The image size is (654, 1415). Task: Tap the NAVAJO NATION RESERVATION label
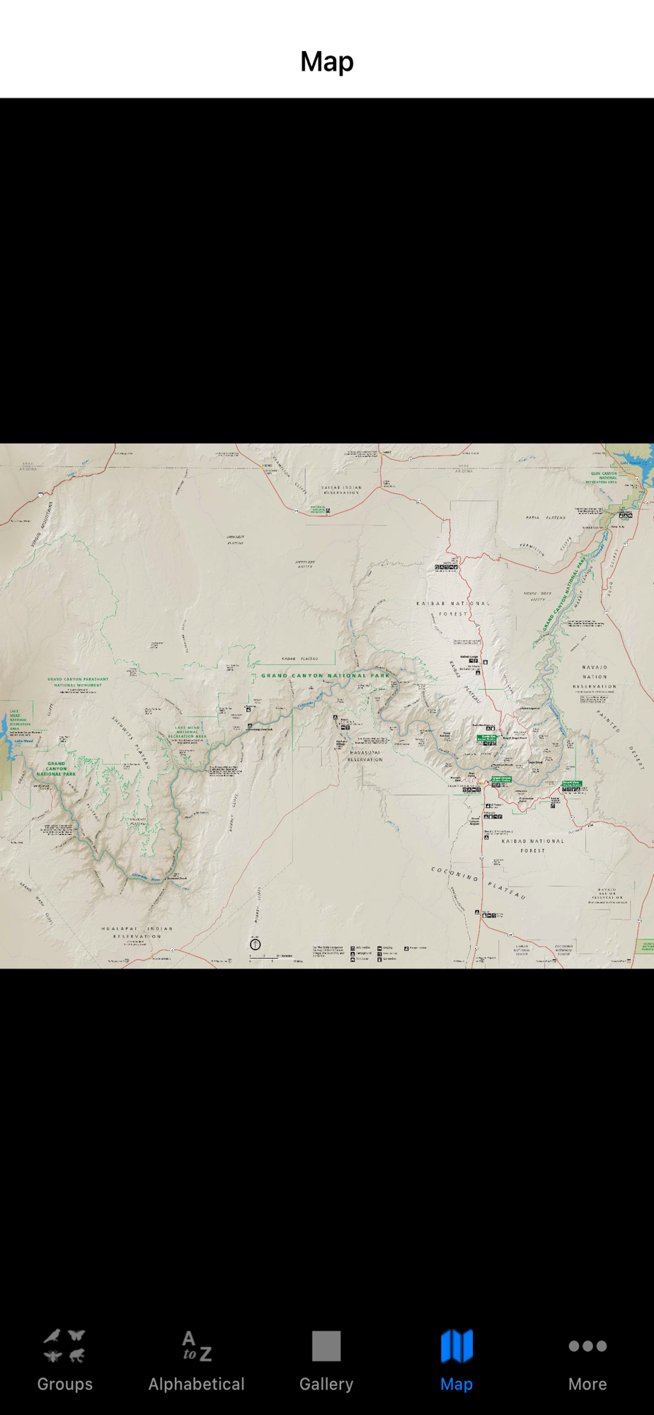point(595,676)
